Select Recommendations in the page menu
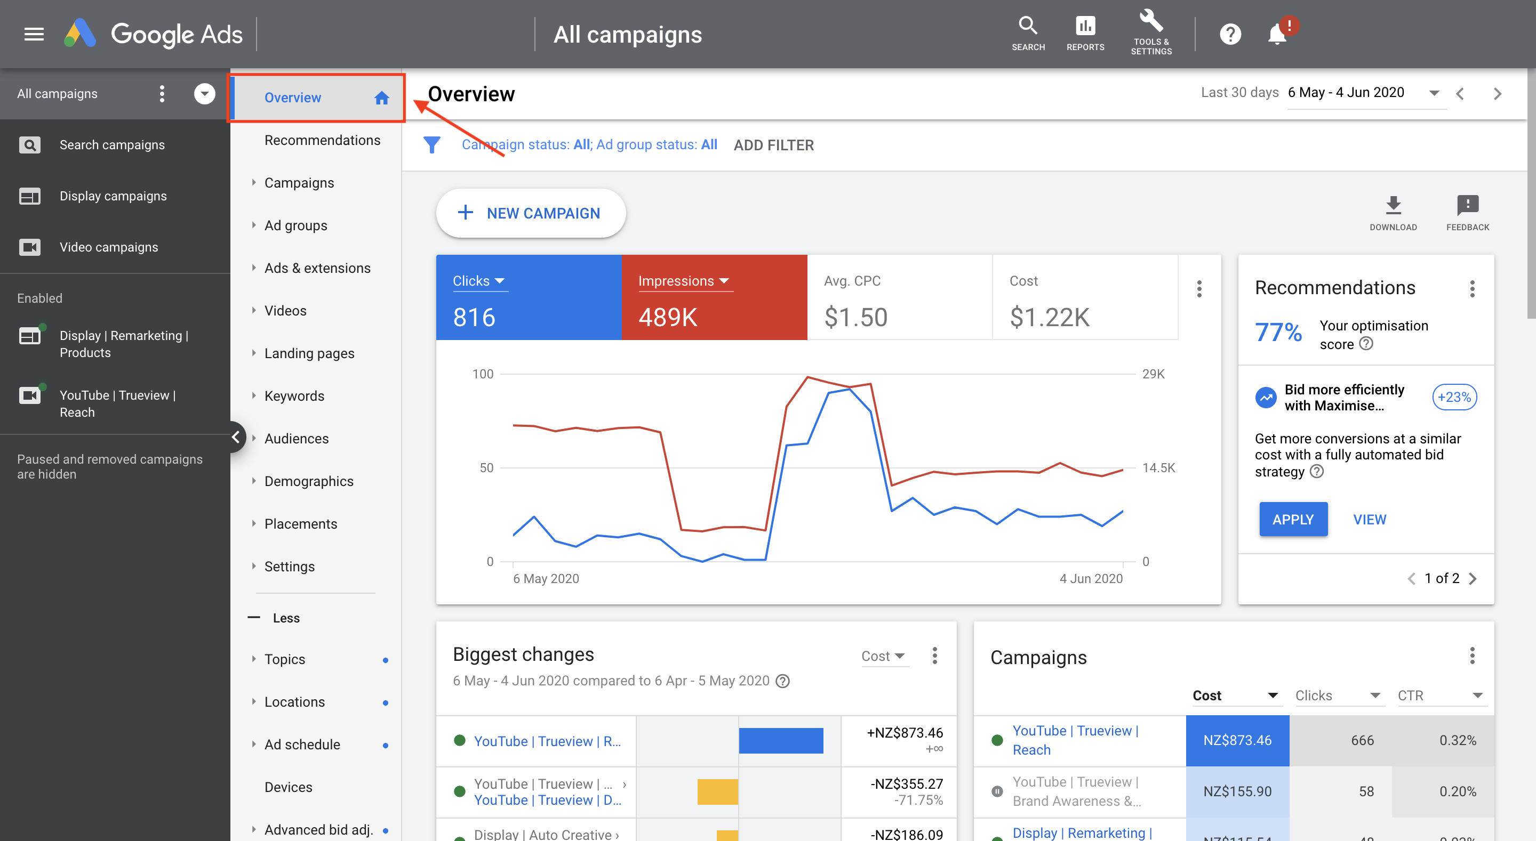Image resolution: width=1536 pixels, height=841 pixels. tap(323, 140)
